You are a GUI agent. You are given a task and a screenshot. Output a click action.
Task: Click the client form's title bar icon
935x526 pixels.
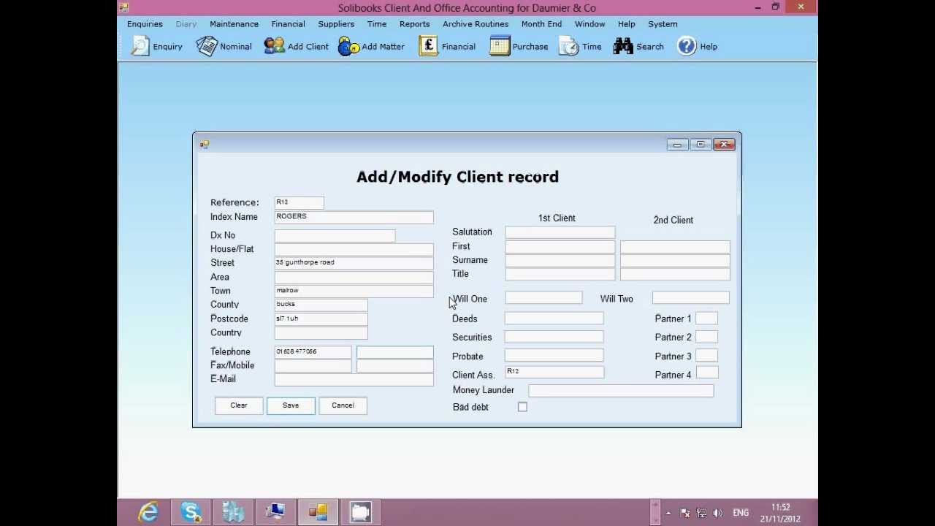(205, 145)
